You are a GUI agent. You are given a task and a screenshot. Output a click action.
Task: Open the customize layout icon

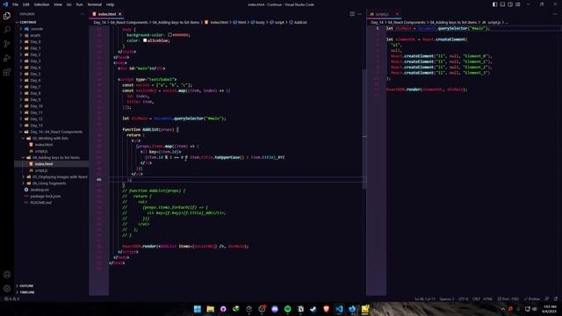(518, 4)
